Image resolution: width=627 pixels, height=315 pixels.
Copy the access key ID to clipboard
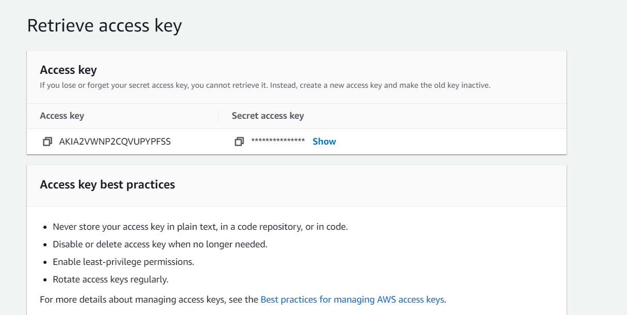pyautogui.click(x=48, y=141)
